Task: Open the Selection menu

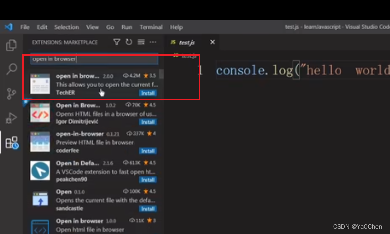Action: tap(66, 27)
